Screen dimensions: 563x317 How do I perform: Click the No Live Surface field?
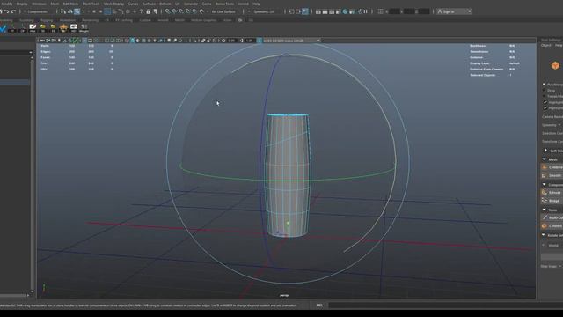[223, 11]
